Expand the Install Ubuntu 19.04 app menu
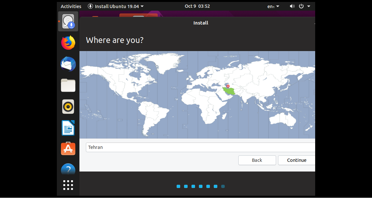Screen dimensions: 372x198 pos(116,6)
